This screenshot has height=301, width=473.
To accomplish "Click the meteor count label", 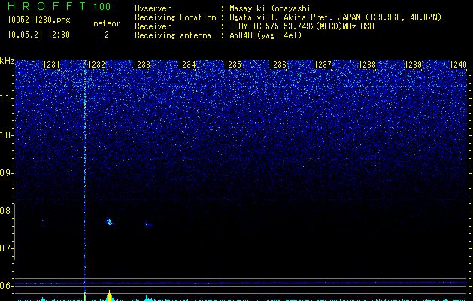I will pos(107,23).
